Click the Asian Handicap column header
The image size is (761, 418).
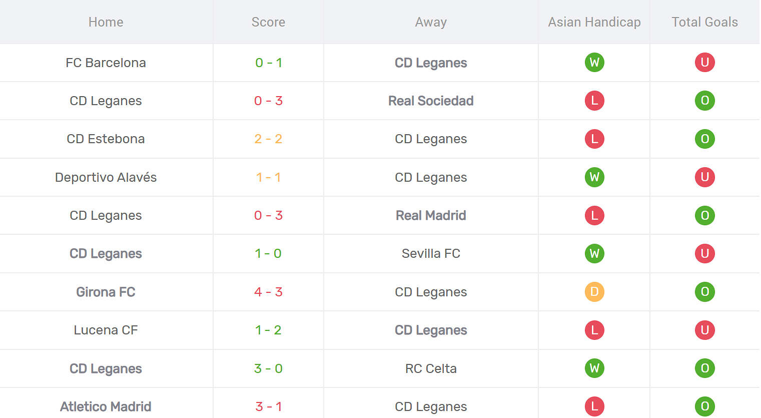594,22
